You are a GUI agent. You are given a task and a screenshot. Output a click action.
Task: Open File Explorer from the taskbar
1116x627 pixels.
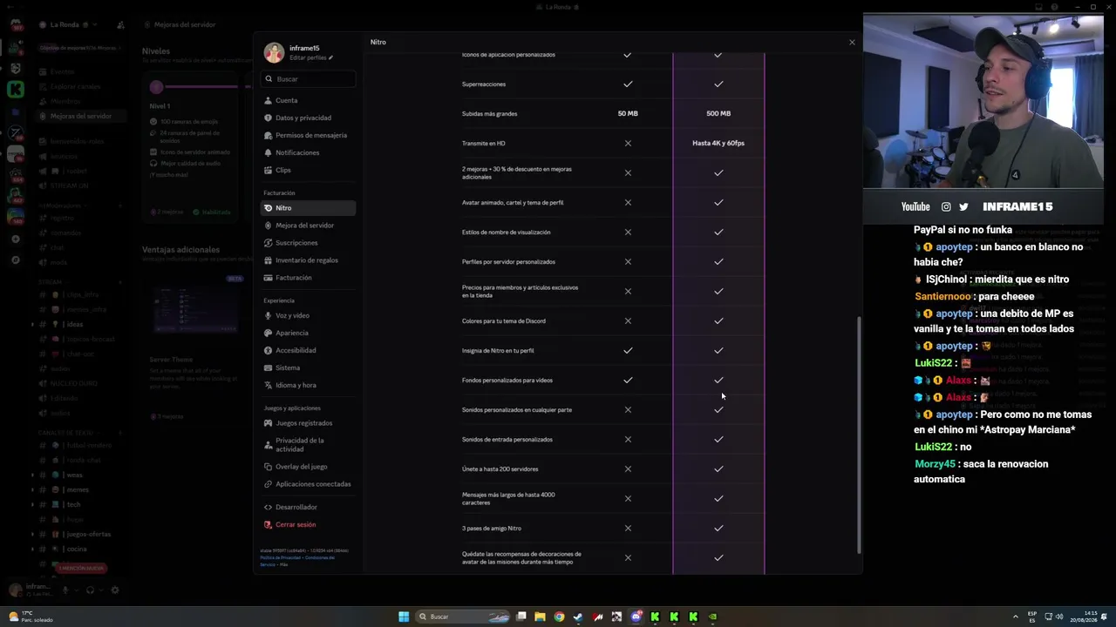point(540,617)
